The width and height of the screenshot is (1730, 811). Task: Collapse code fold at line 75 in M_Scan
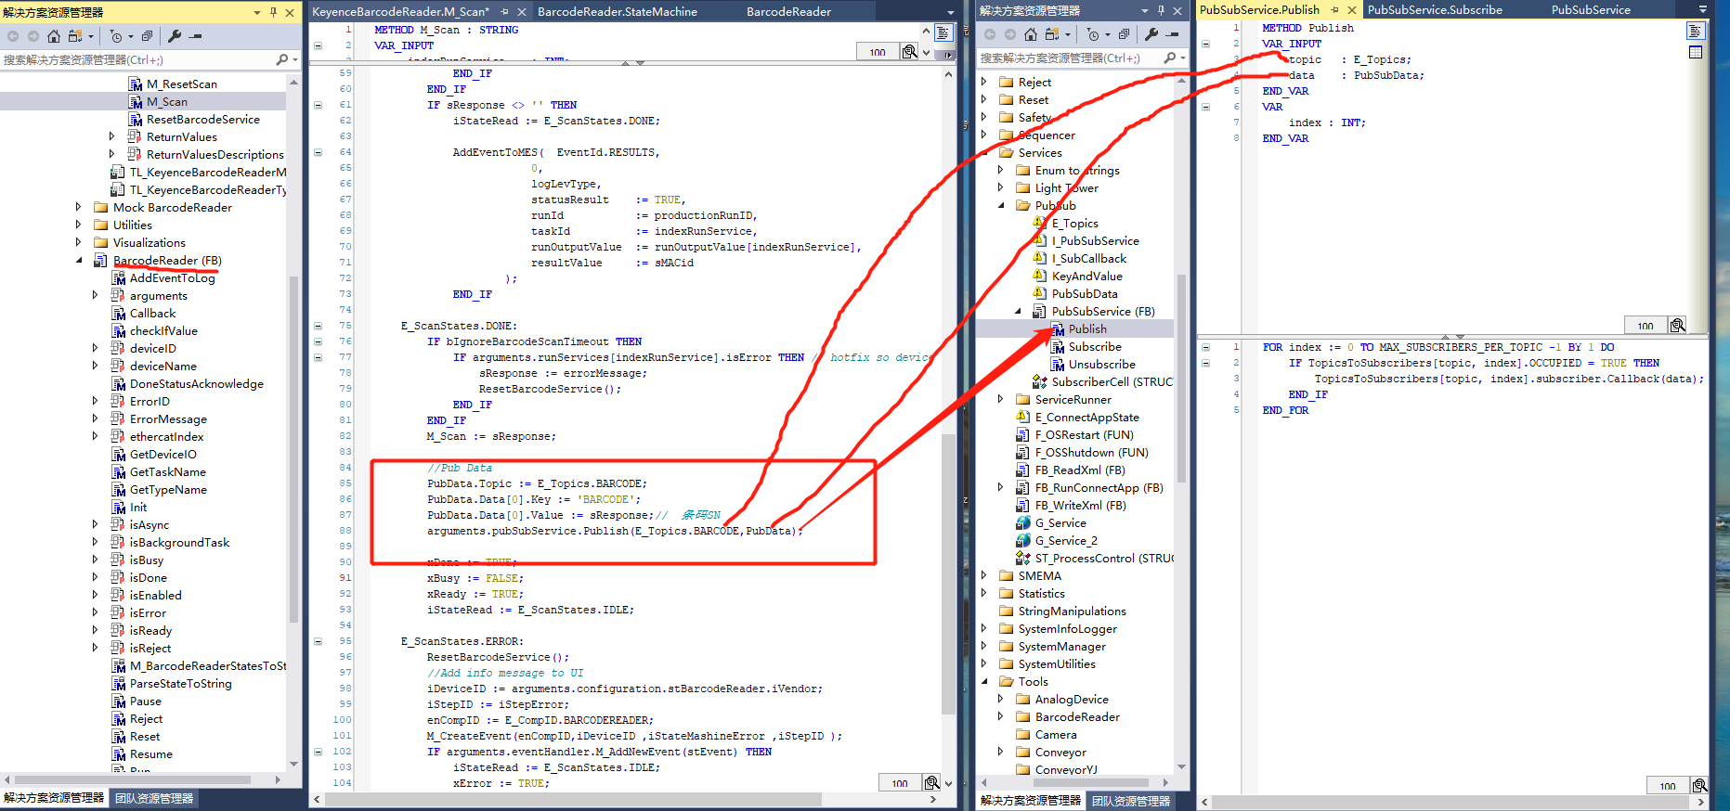click(x=318, y=326)
